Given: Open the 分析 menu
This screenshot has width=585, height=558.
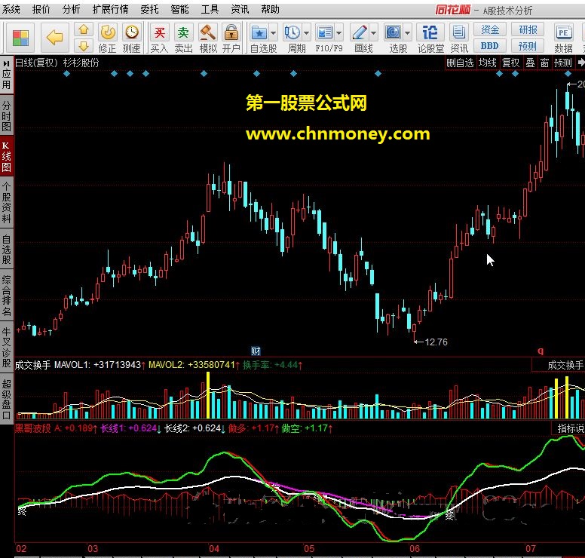Looking at the screenshot, I should [72, 9].
